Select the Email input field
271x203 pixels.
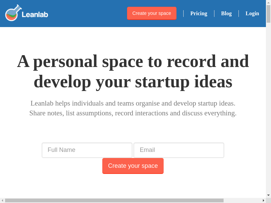pos(179,150)
